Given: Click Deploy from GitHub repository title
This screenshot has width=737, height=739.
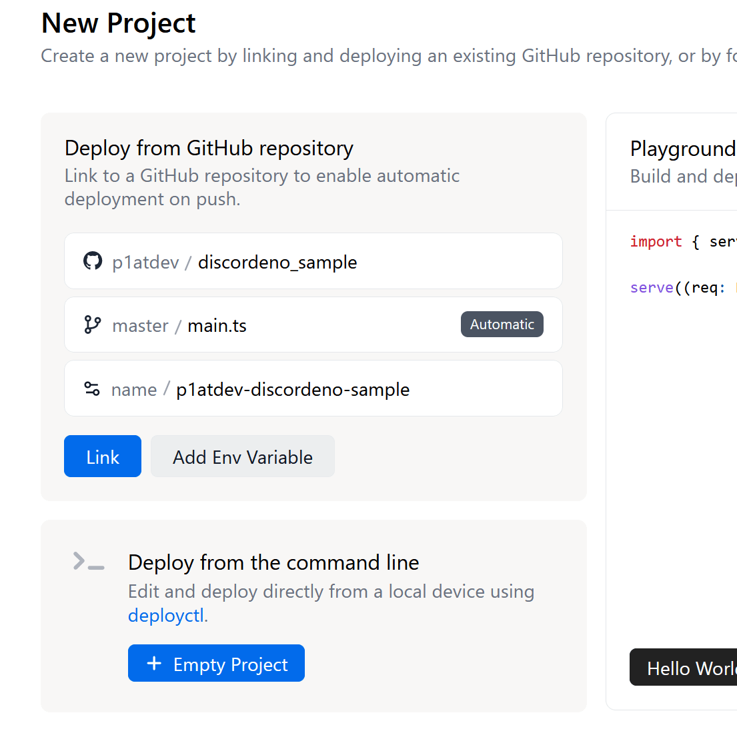Looking at the screenshot, I should [209, 149].
